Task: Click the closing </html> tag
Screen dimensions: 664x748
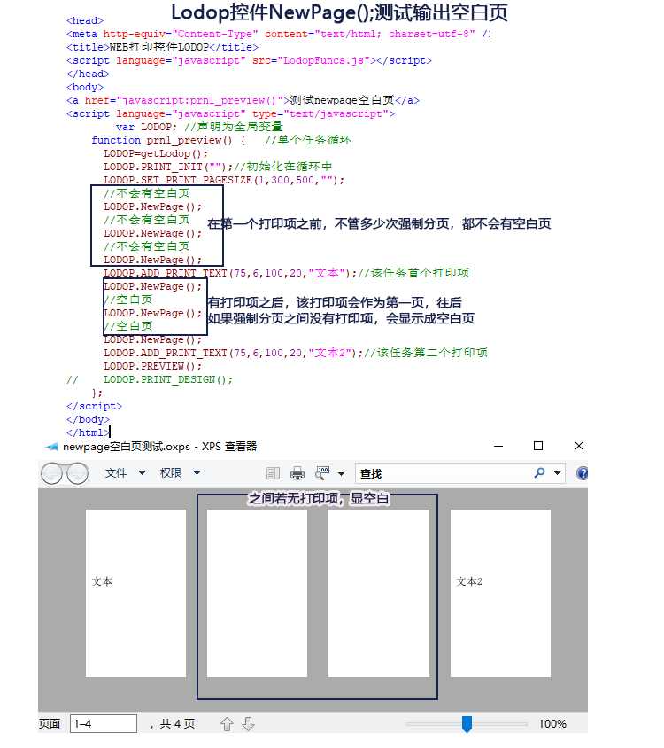Action: point(88,432)
